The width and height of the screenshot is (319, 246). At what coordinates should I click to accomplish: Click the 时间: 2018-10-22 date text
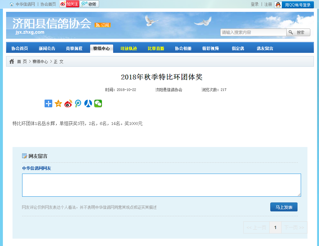pyautogui.click(x=121, y=90)
